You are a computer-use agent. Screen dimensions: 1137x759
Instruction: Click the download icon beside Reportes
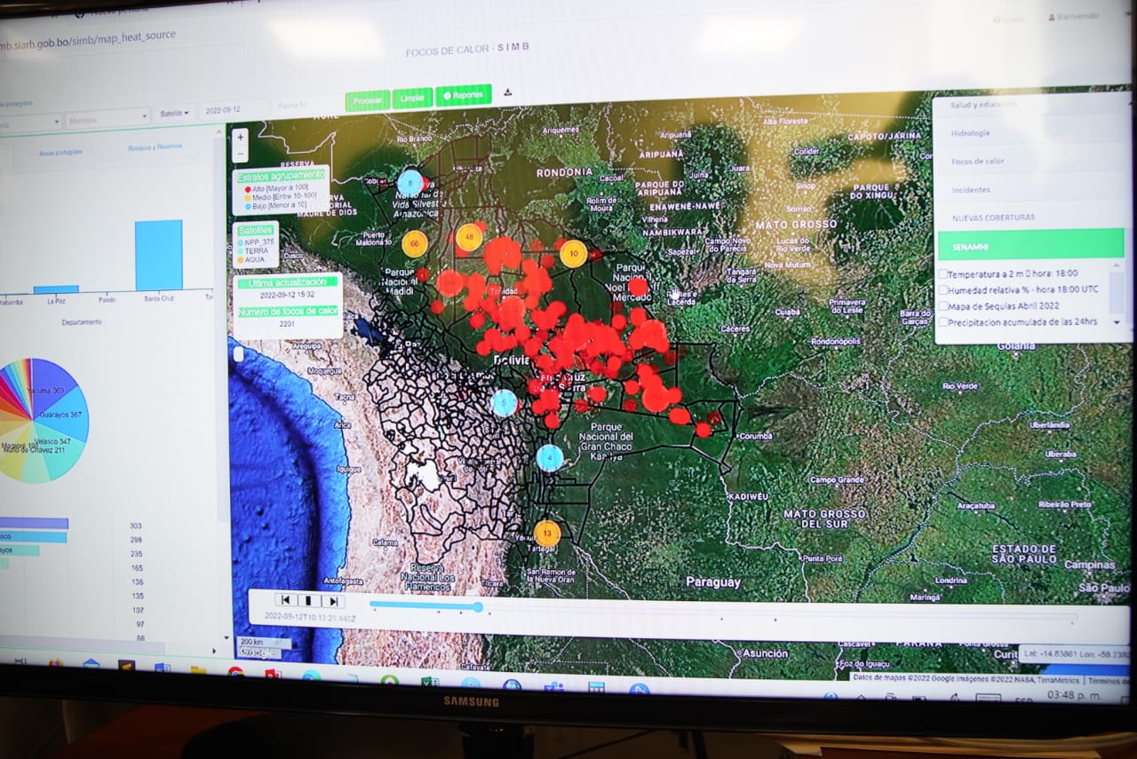click(x=508, y=92)
